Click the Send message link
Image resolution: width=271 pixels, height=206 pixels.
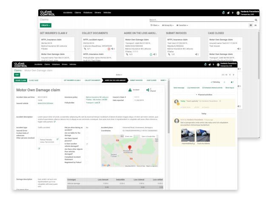tap(178, 88)
